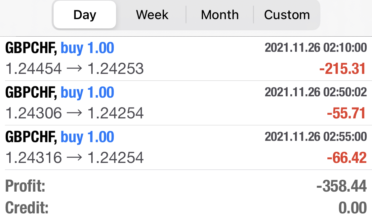Click the Profit label
The height and width of the screenshot is (218, 372).
click(x=25, y=186)
